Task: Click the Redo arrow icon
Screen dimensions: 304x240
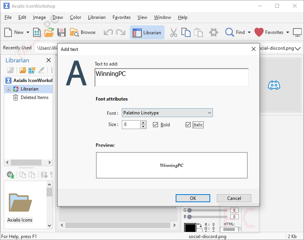Action: [x=121, y=32]
